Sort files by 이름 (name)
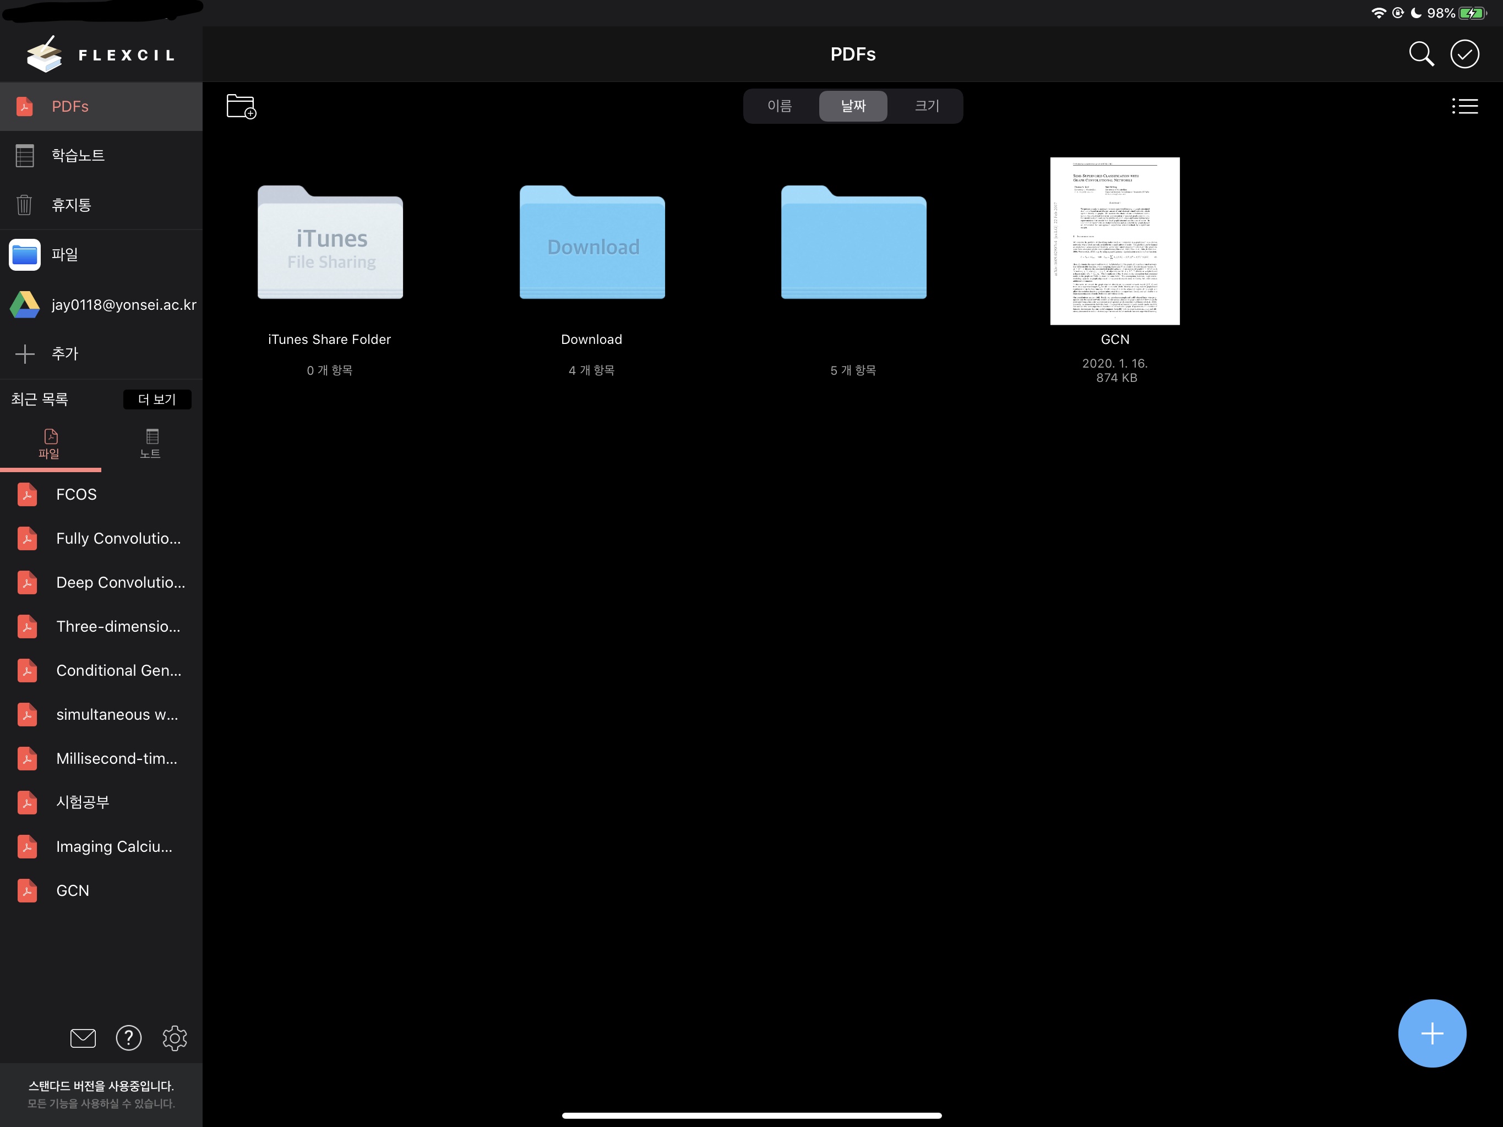 tap(780, 106)
